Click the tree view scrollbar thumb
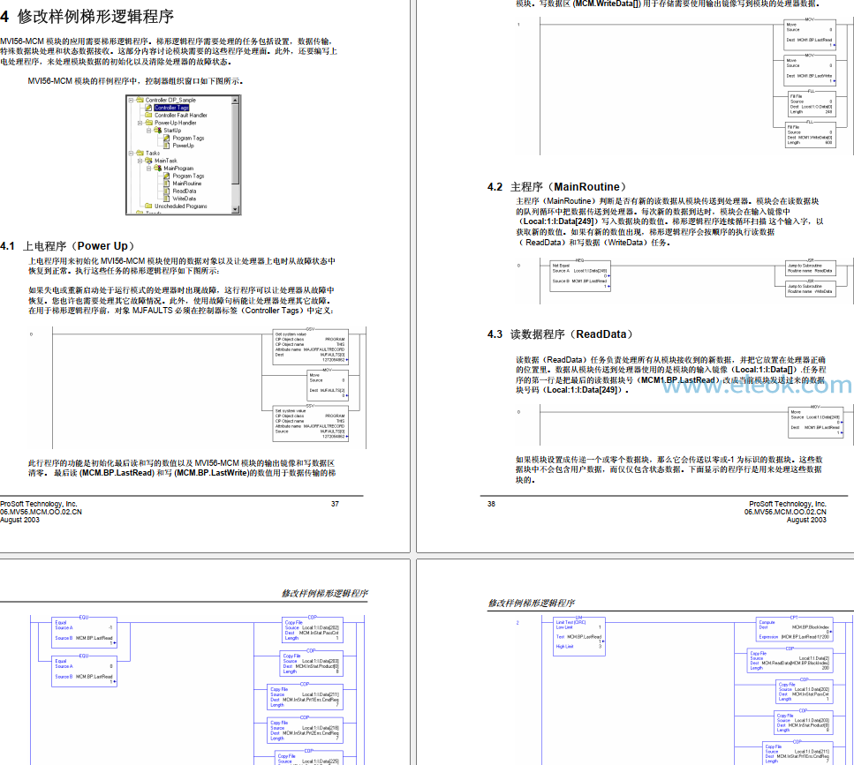This screenshot has height=765, width=854. click(x=235, y=144)
